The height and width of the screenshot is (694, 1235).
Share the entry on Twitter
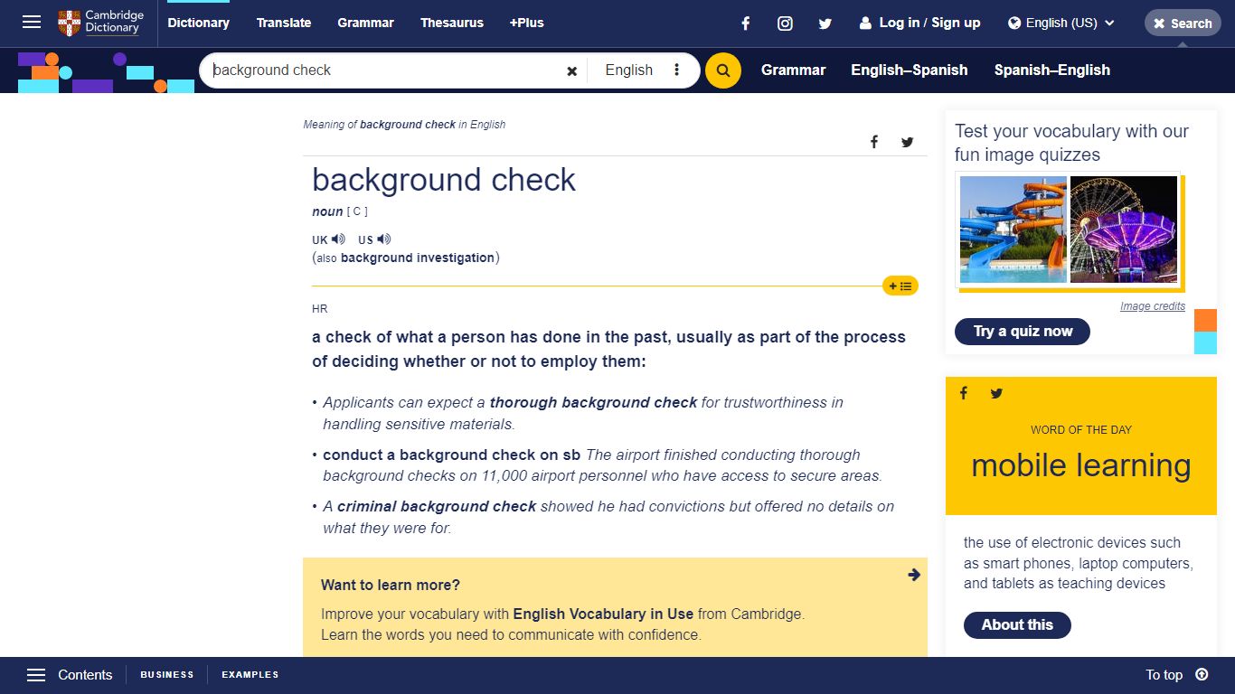tap(908, 142)
